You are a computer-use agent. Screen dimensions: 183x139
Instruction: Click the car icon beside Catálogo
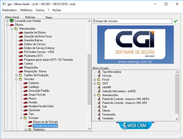pos(25,87)
